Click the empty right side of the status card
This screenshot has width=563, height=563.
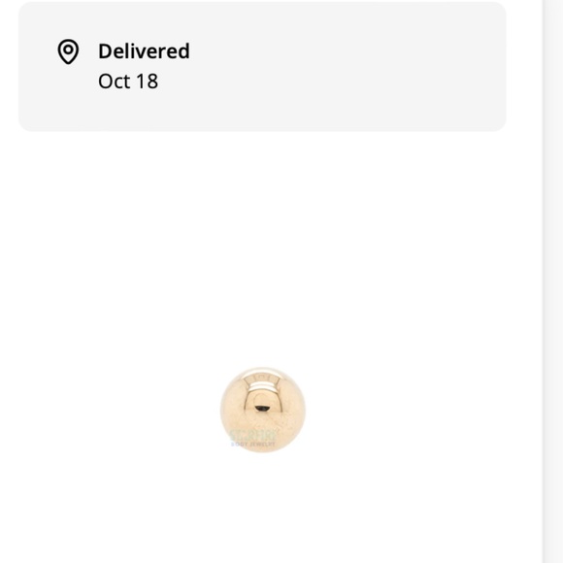[359, 66]
